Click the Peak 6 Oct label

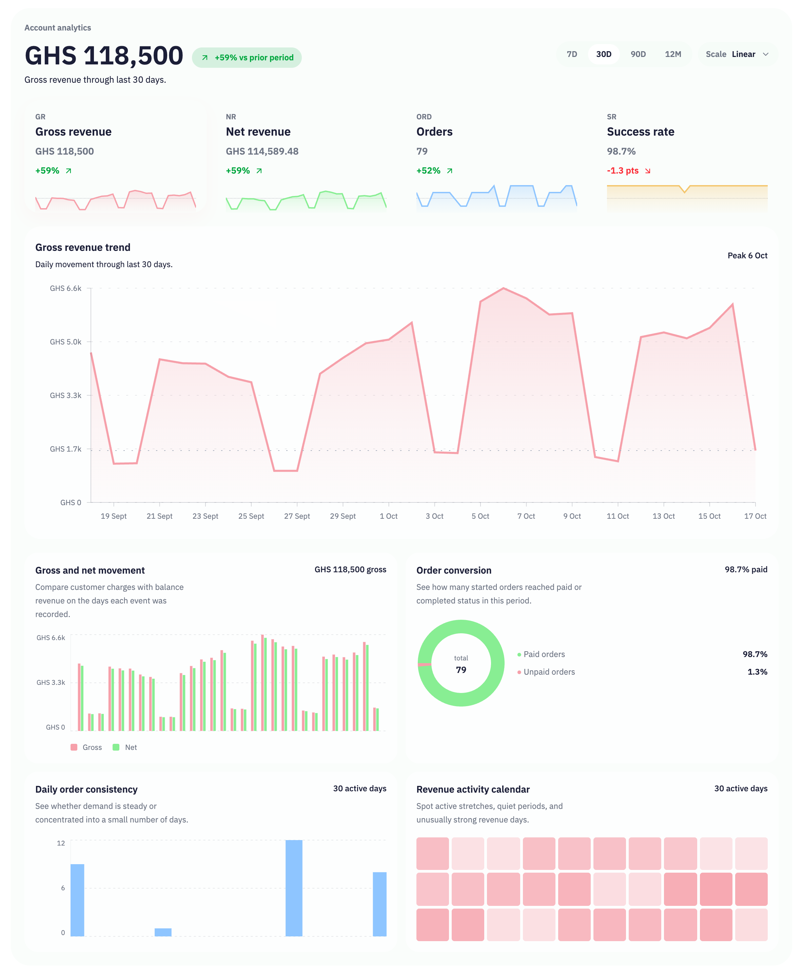747,255
